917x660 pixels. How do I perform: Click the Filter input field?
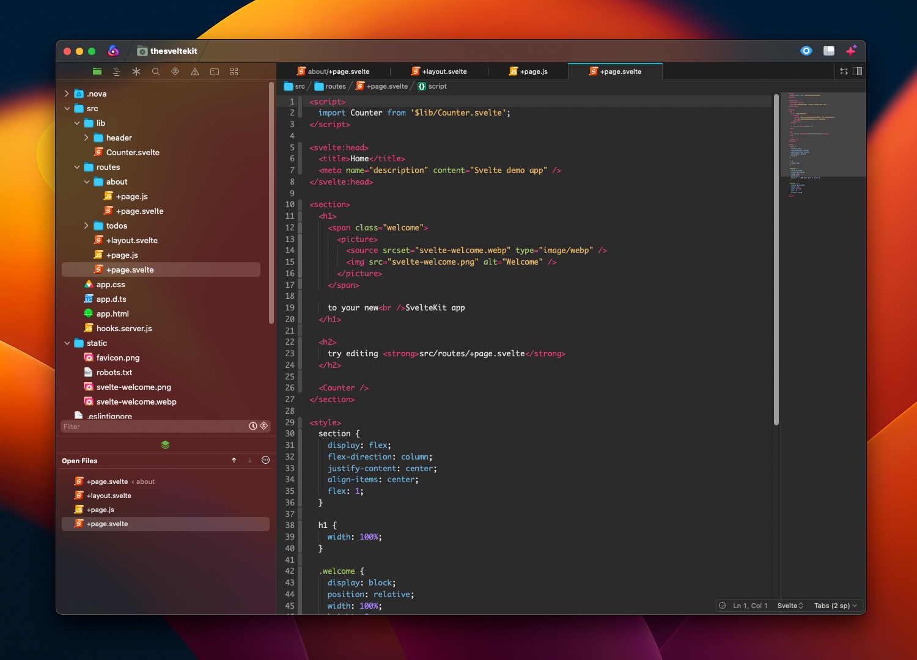point(153,427)
